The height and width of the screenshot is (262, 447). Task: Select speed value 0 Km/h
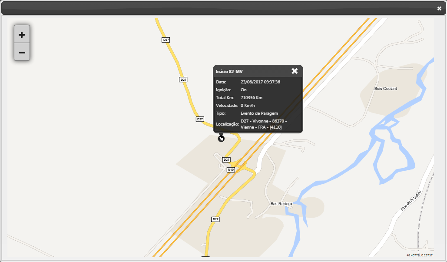[248, 105]
